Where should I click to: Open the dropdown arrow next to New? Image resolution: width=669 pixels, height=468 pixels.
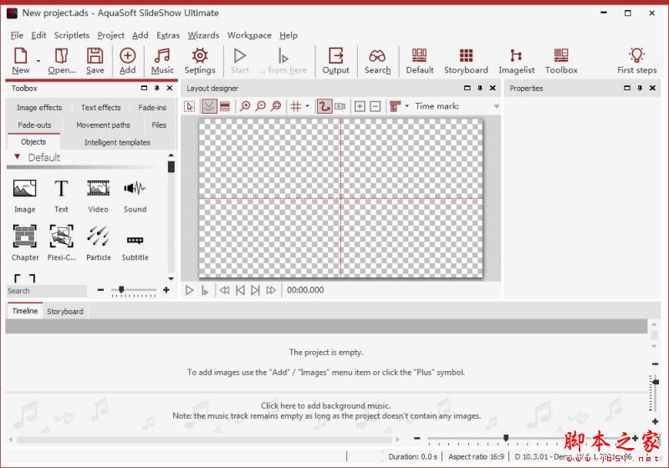38,61
